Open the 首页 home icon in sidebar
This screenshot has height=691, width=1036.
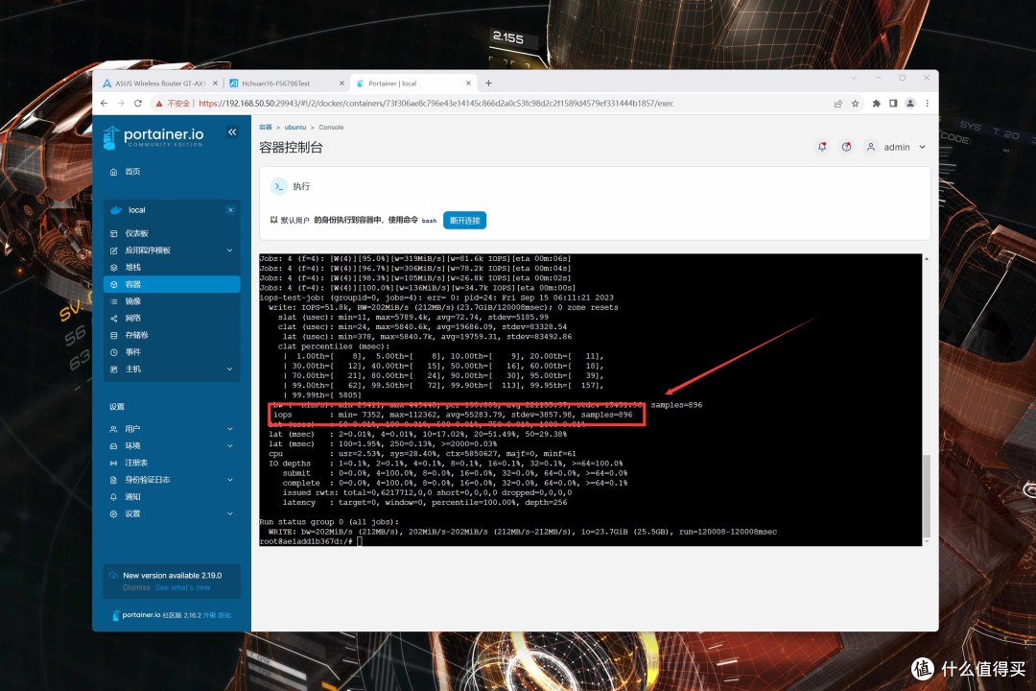[x=113, y=172]
